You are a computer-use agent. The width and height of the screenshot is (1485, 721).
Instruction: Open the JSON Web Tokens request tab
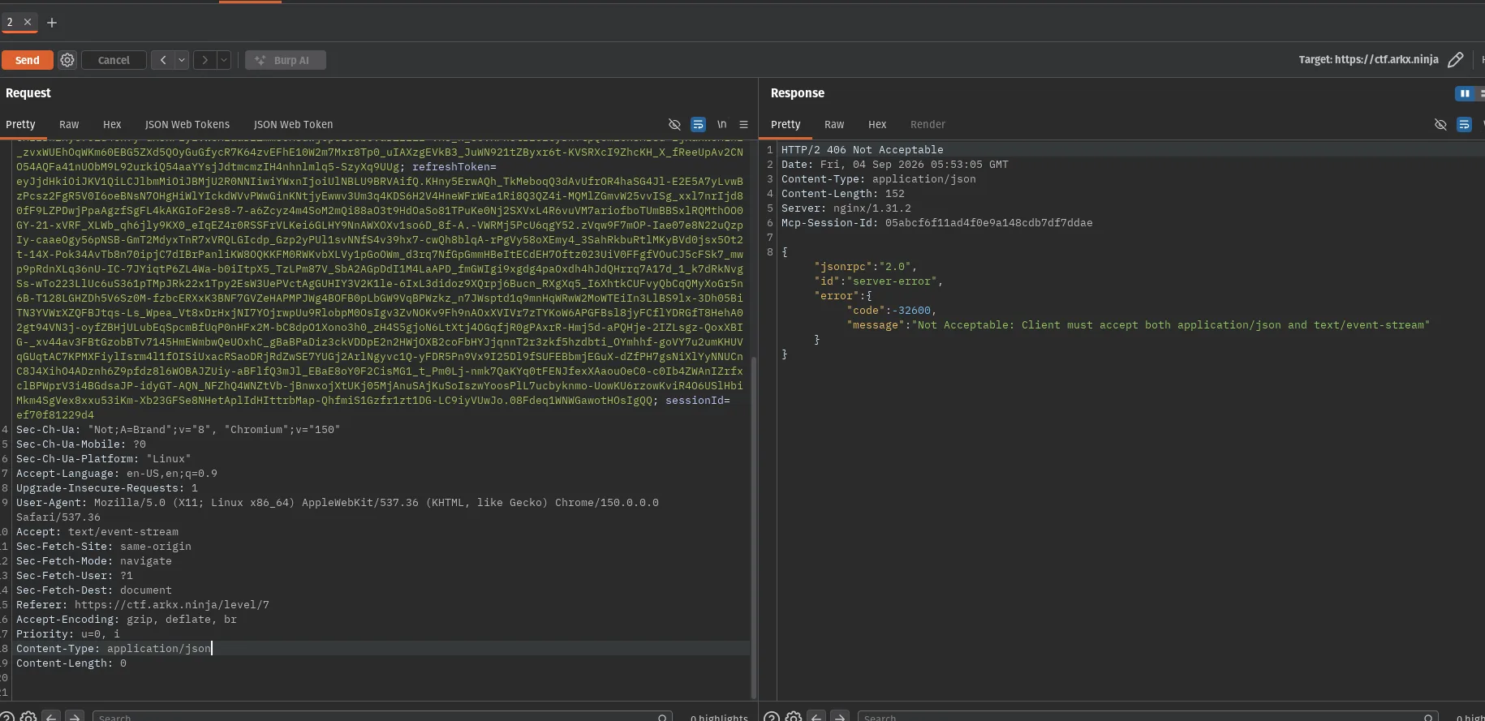tap(187, 124)
